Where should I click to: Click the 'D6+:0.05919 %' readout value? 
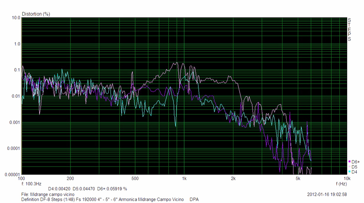click(x=112, y=189)
